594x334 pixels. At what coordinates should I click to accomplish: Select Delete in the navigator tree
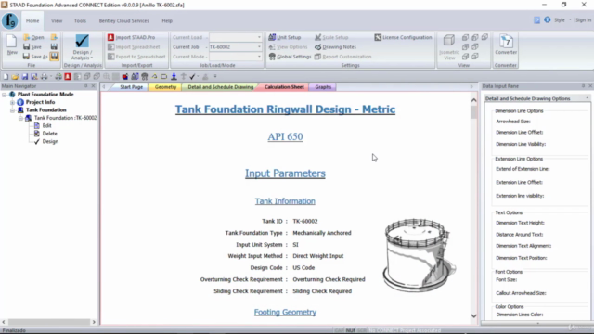coord(49,134)
